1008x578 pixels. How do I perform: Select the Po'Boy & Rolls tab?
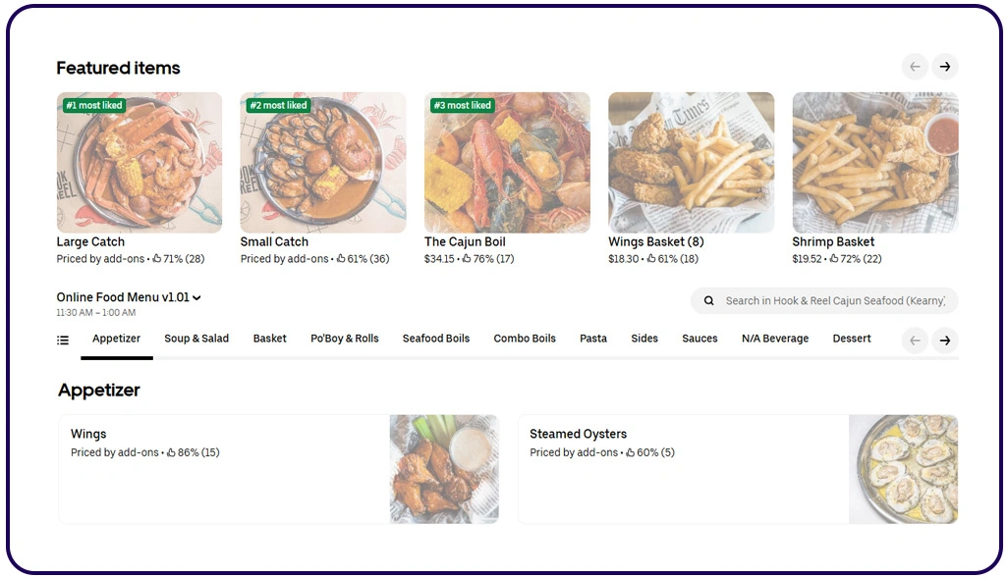click(345, 339)
